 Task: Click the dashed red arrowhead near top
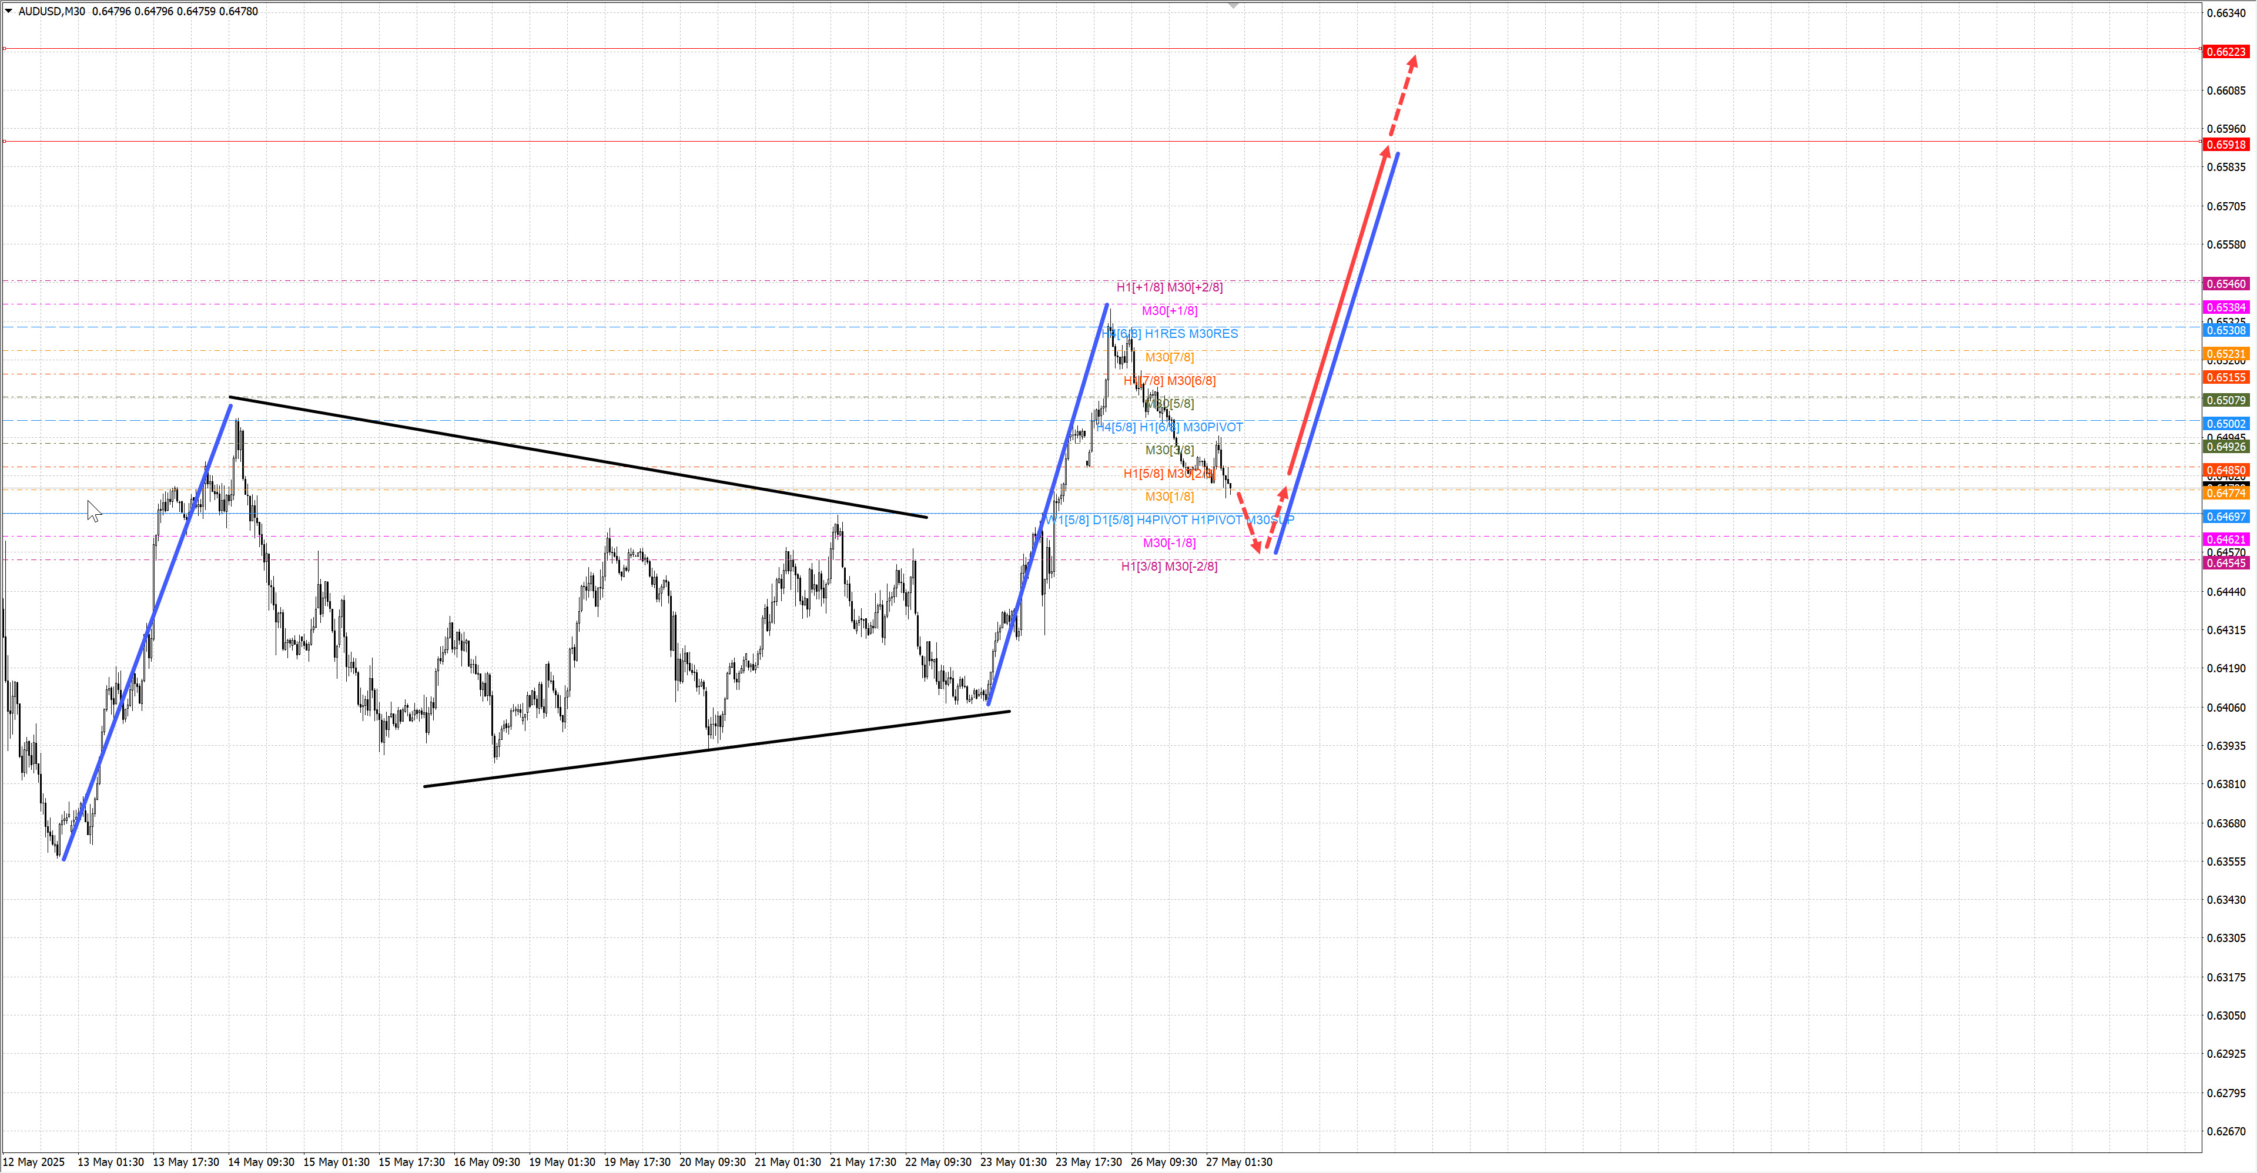pyautogui.click(x=1412, y=62)
